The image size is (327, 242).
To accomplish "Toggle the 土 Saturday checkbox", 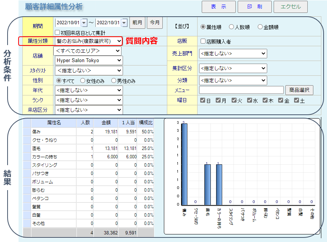I will (x=297, y=100).
